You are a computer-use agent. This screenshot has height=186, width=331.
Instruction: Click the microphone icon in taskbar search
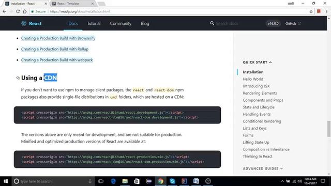pyautogui.click(x=90, y=181)
